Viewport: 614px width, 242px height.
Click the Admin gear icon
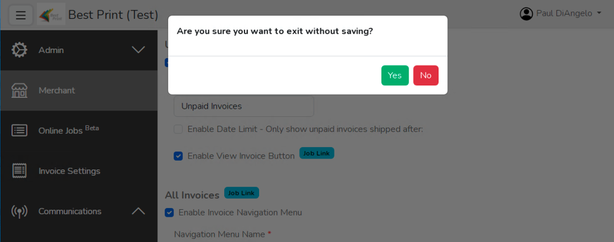pyautogui.click(x=19, y=50)
